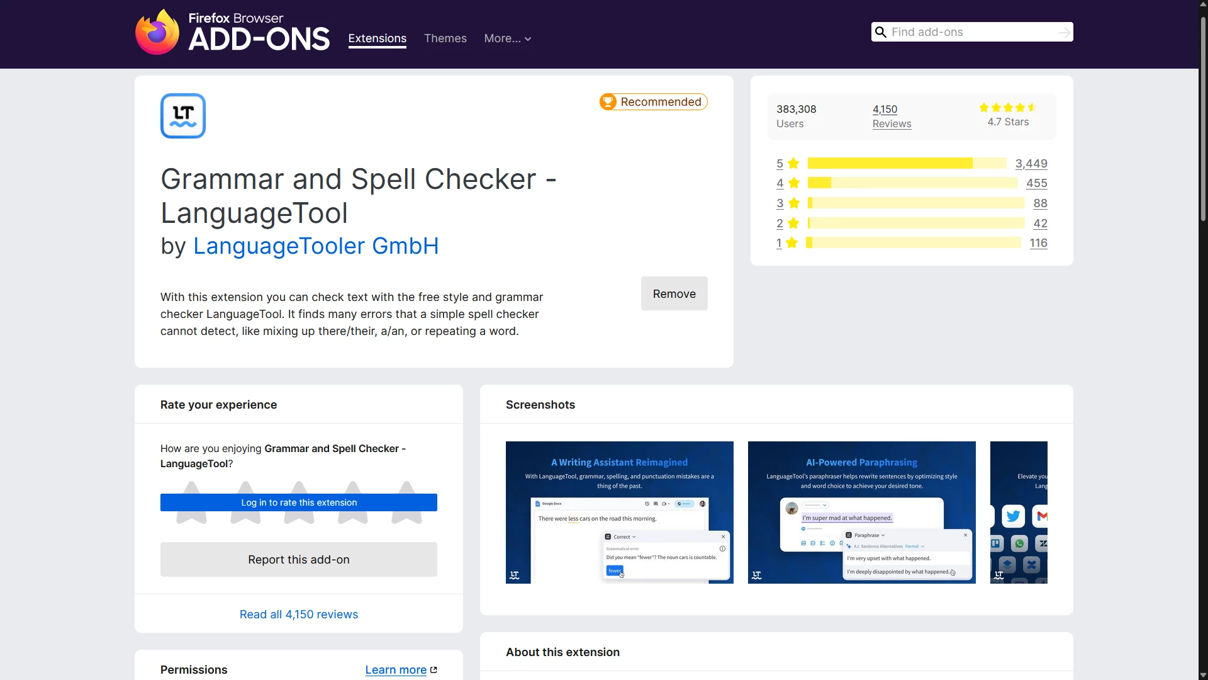The height and width of the screenshot is (680, 1208).
Task: Open the AI-Powered Paraphrasing screenshot
Action: pos(861,513)
